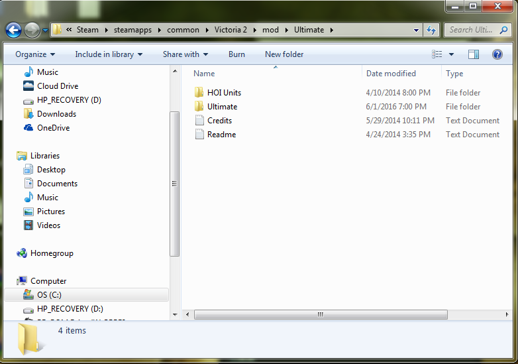Create a New folder

[284, 54]
